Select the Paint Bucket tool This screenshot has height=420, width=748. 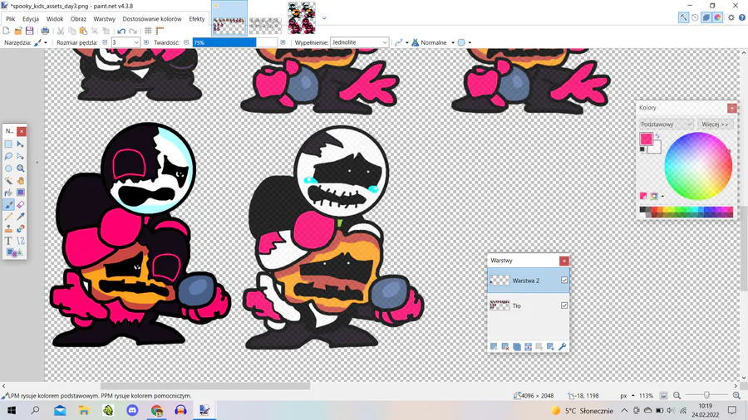[8, 193]
